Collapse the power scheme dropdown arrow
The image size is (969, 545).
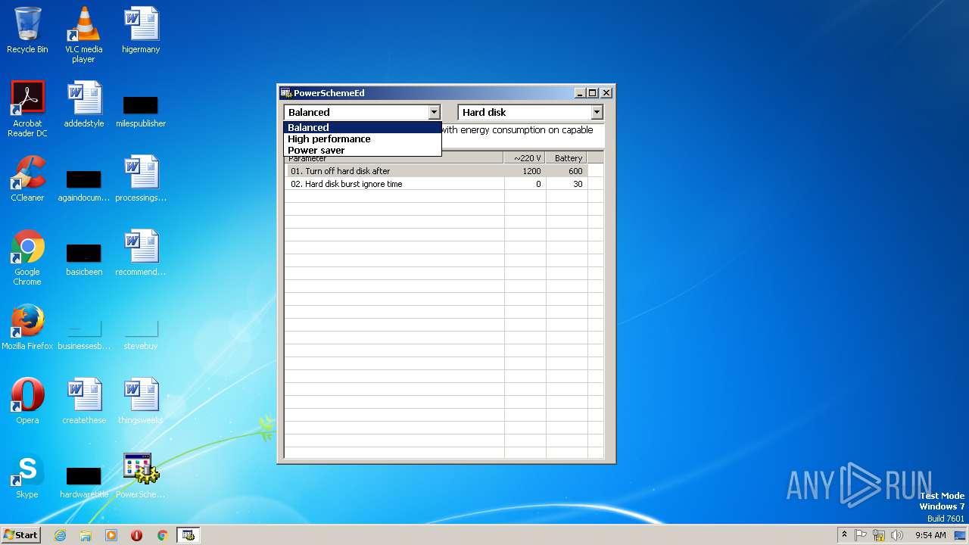434,112
